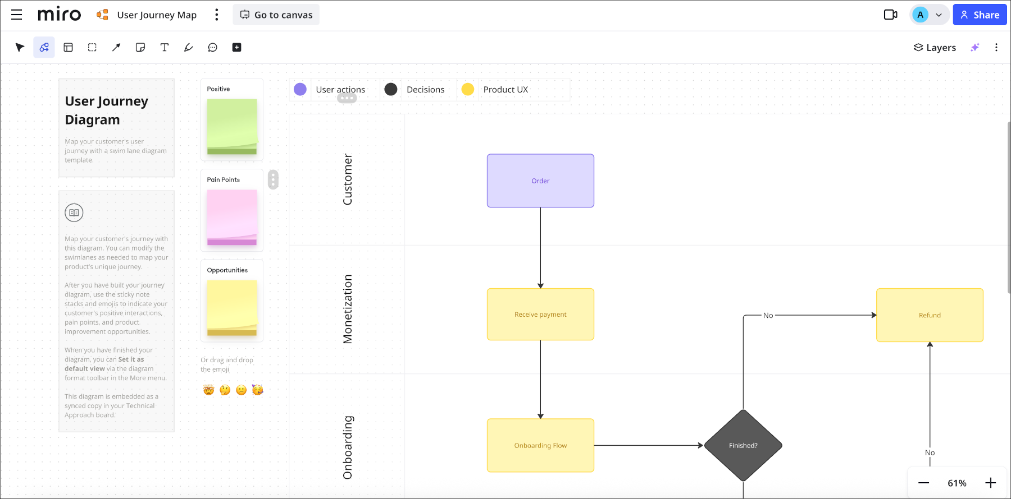Image resolution: width=1011 pixels, height=499 pixels.
Task: Click the Go to canvas button
Action: [x=276, y=15]
